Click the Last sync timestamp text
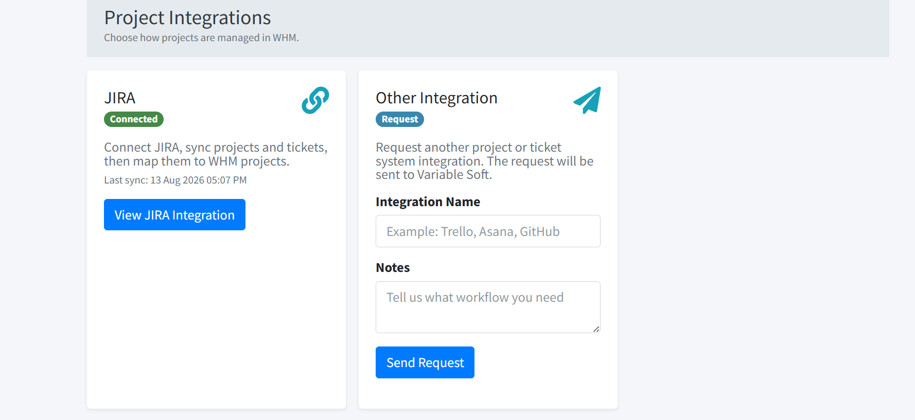The image size is (915, 420). click(x=175, y=180)
